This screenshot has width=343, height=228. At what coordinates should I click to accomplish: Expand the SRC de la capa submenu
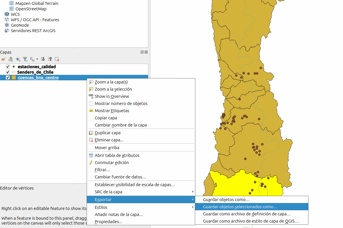[193, 192]
